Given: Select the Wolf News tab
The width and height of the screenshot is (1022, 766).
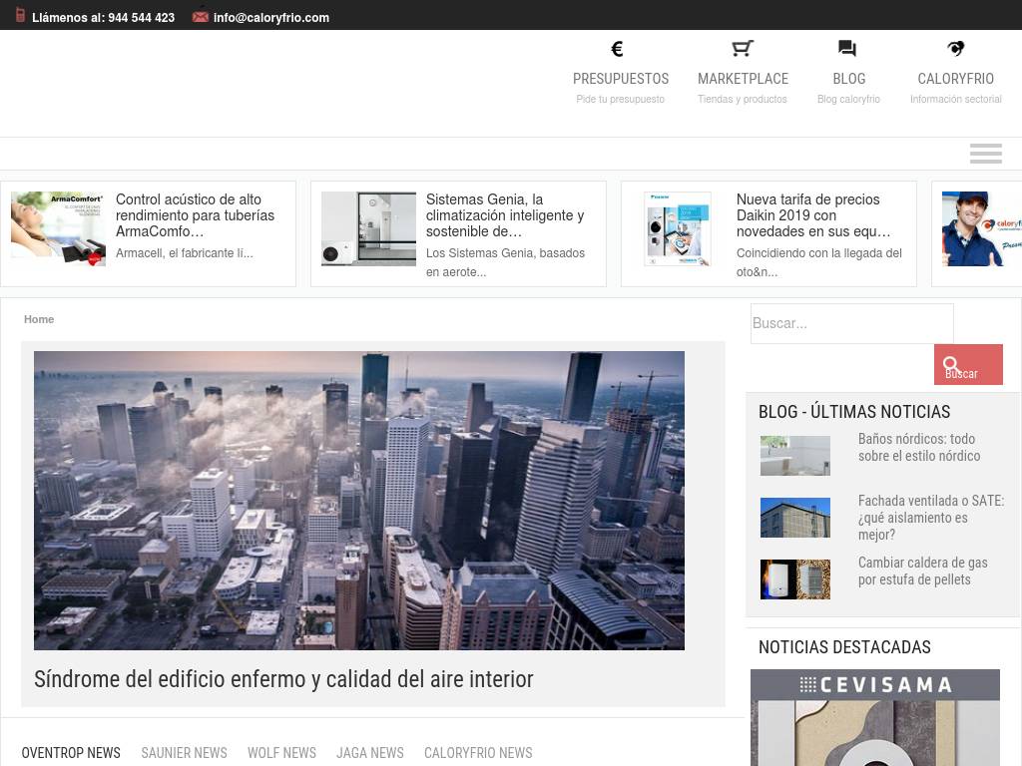Looking at the screenshot, I should tap(281, 753).
